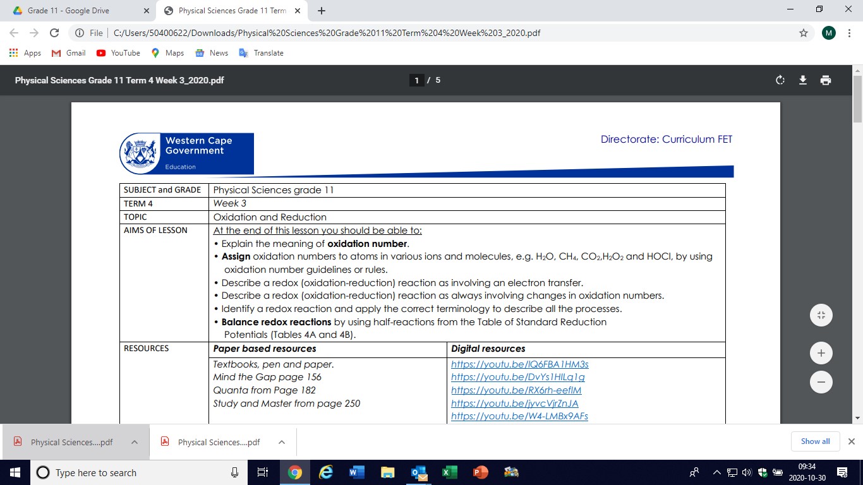Click the text 'Study and Master from page 250'
Screen dimensions: 863x485
[287, 404]
